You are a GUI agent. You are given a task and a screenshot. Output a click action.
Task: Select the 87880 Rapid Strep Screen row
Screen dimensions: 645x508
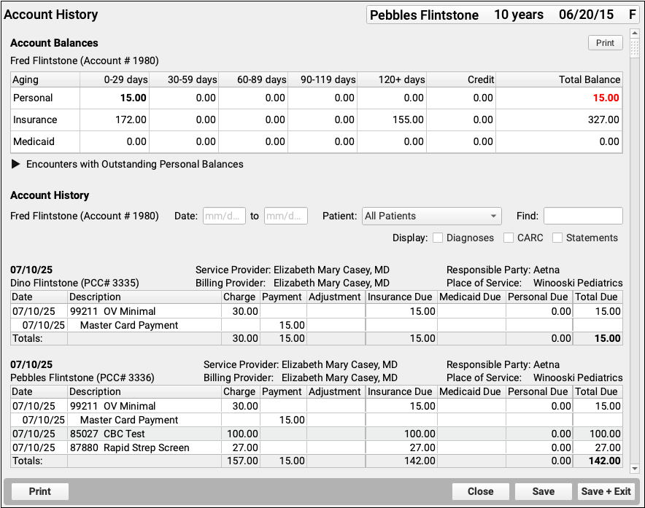tap(317, 448)
